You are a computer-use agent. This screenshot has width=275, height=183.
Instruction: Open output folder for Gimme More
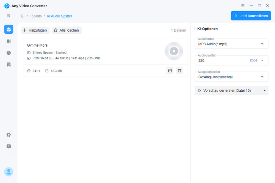[170, 71]
